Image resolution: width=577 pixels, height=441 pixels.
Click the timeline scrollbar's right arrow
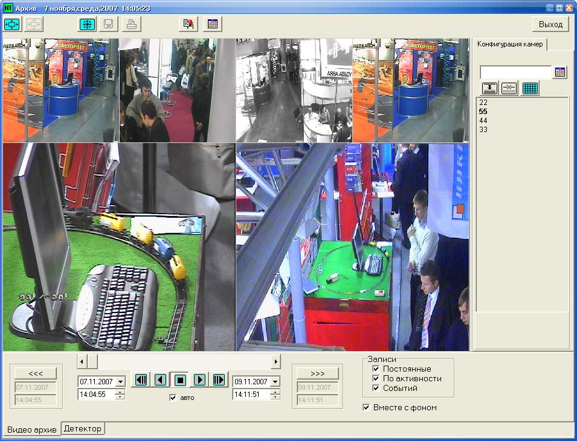click(276, 361)
